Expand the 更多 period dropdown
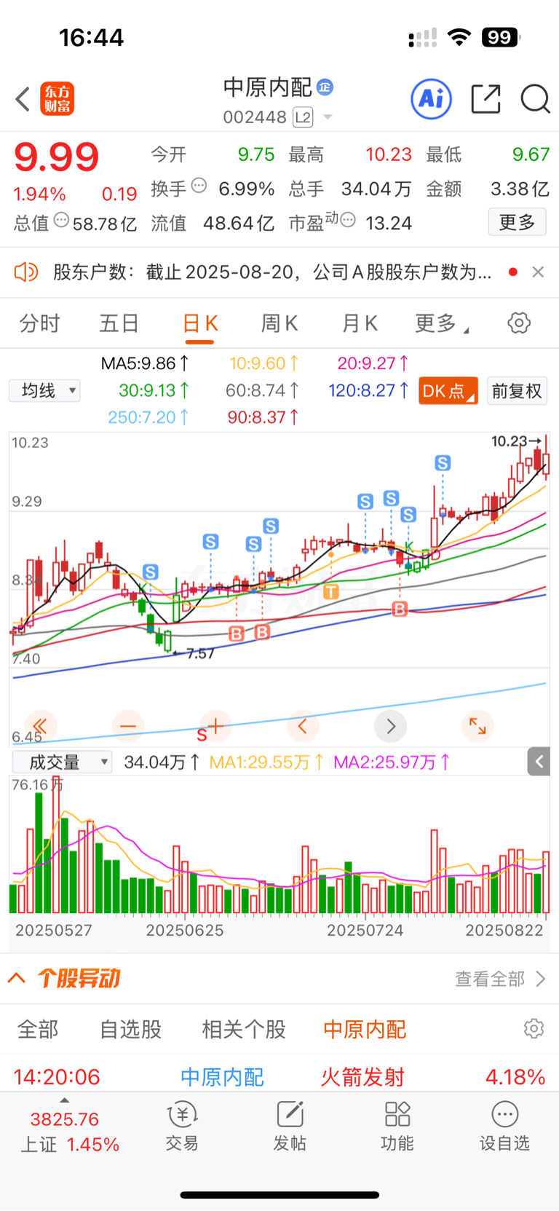 tap(441, 323)
